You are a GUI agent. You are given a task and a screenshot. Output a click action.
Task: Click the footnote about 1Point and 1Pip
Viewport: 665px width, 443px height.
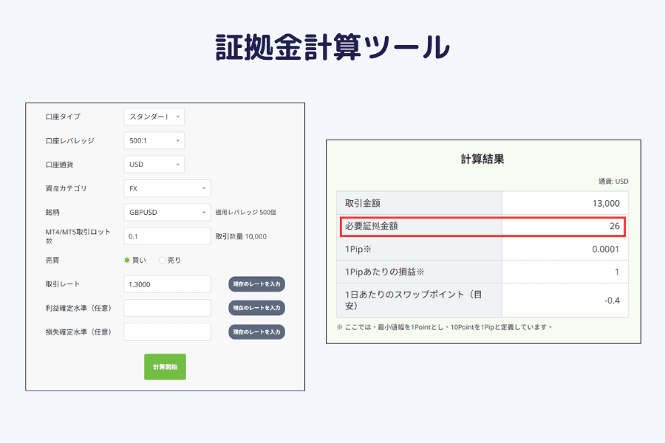point(445,327)
